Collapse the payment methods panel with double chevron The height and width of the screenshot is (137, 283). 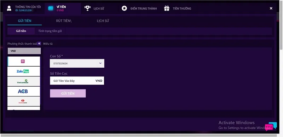pos(39,44)
